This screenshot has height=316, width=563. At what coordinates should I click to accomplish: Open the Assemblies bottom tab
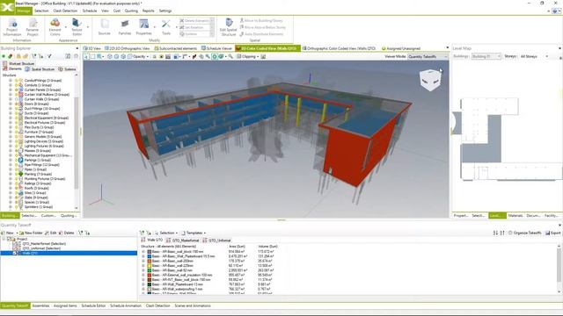[x=40, y=306]
